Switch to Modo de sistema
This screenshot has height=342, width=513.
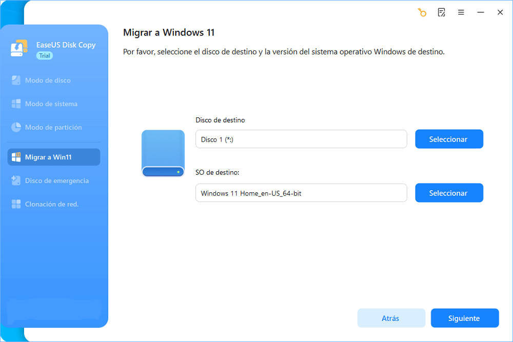click(x=51, y=104)
